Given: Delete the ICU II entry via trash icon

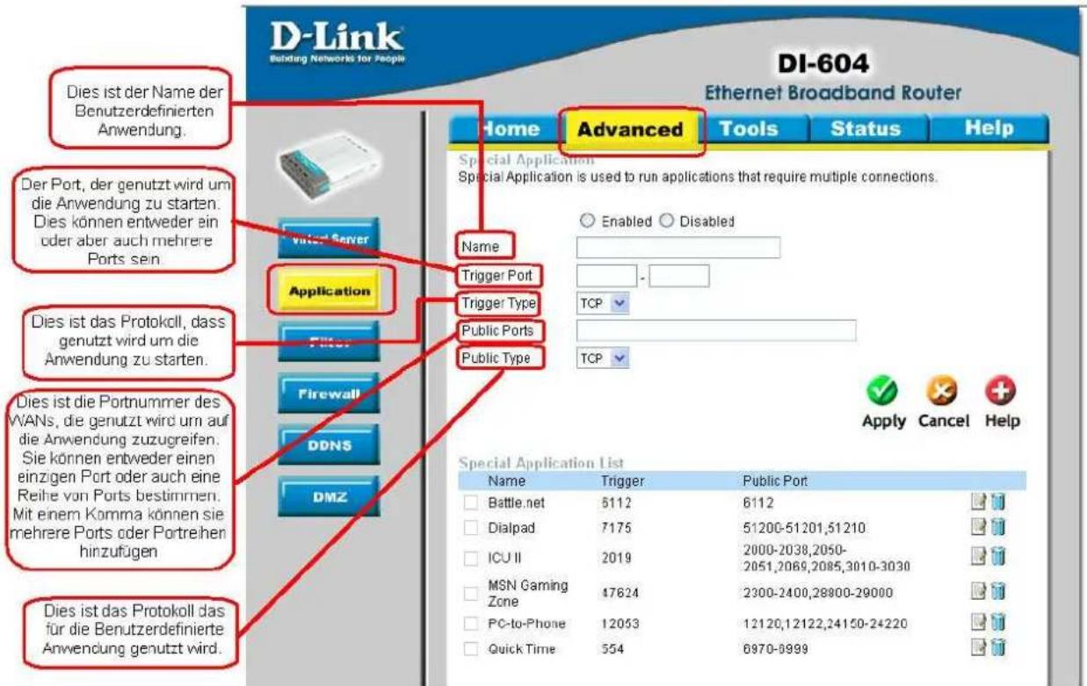Looking at the screenshot, I should [x=996, y=555].
